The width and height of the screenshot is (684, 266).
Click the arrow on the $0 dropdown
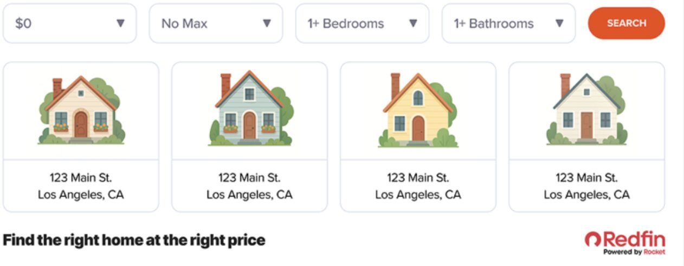click(120, 23)
